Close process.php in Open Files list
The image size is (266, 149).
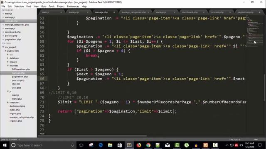3,36
